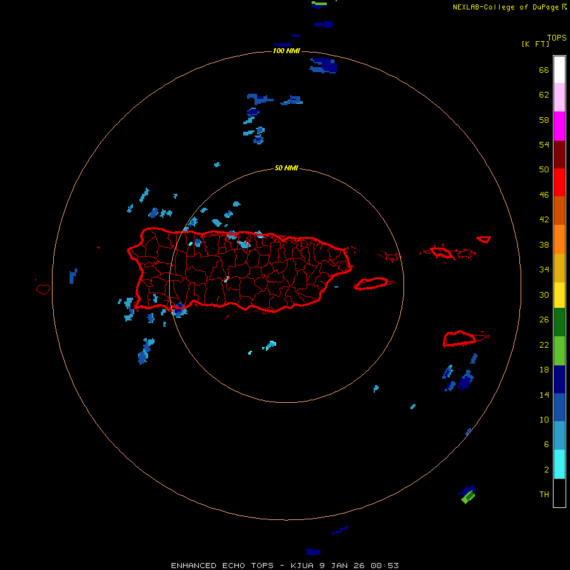Click the legend value 10
This screenshot has height=570, width=570.
544,419
